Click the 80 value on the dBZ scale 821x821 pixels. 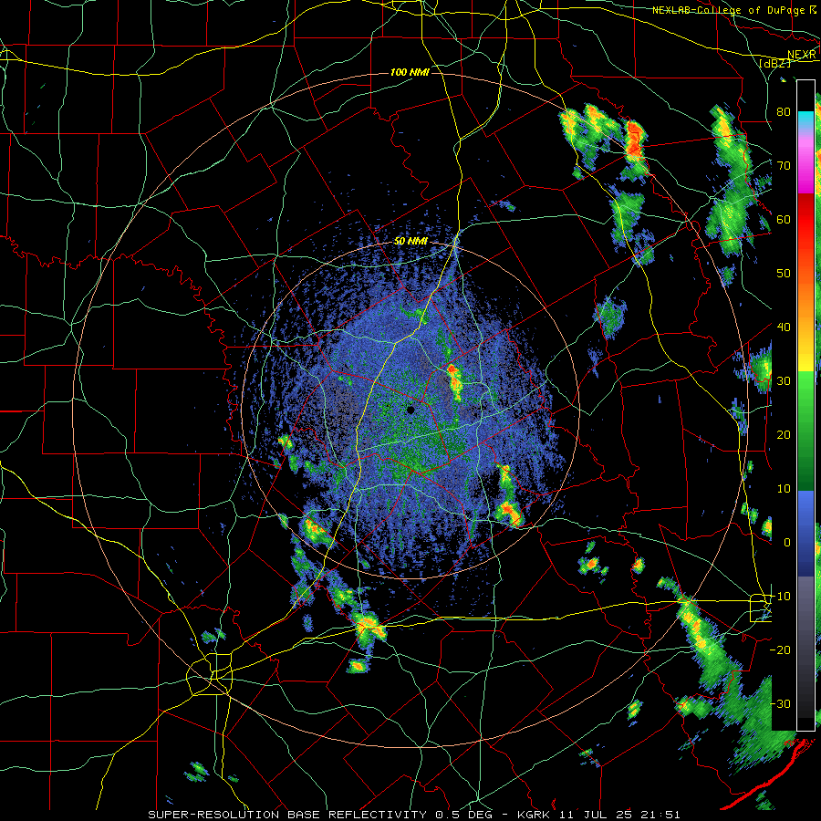coord(784,111)
